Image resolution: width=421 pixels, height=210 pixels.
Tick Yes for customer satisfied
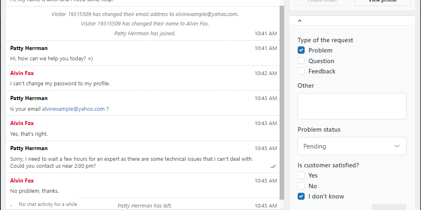[x=301, y=176]
